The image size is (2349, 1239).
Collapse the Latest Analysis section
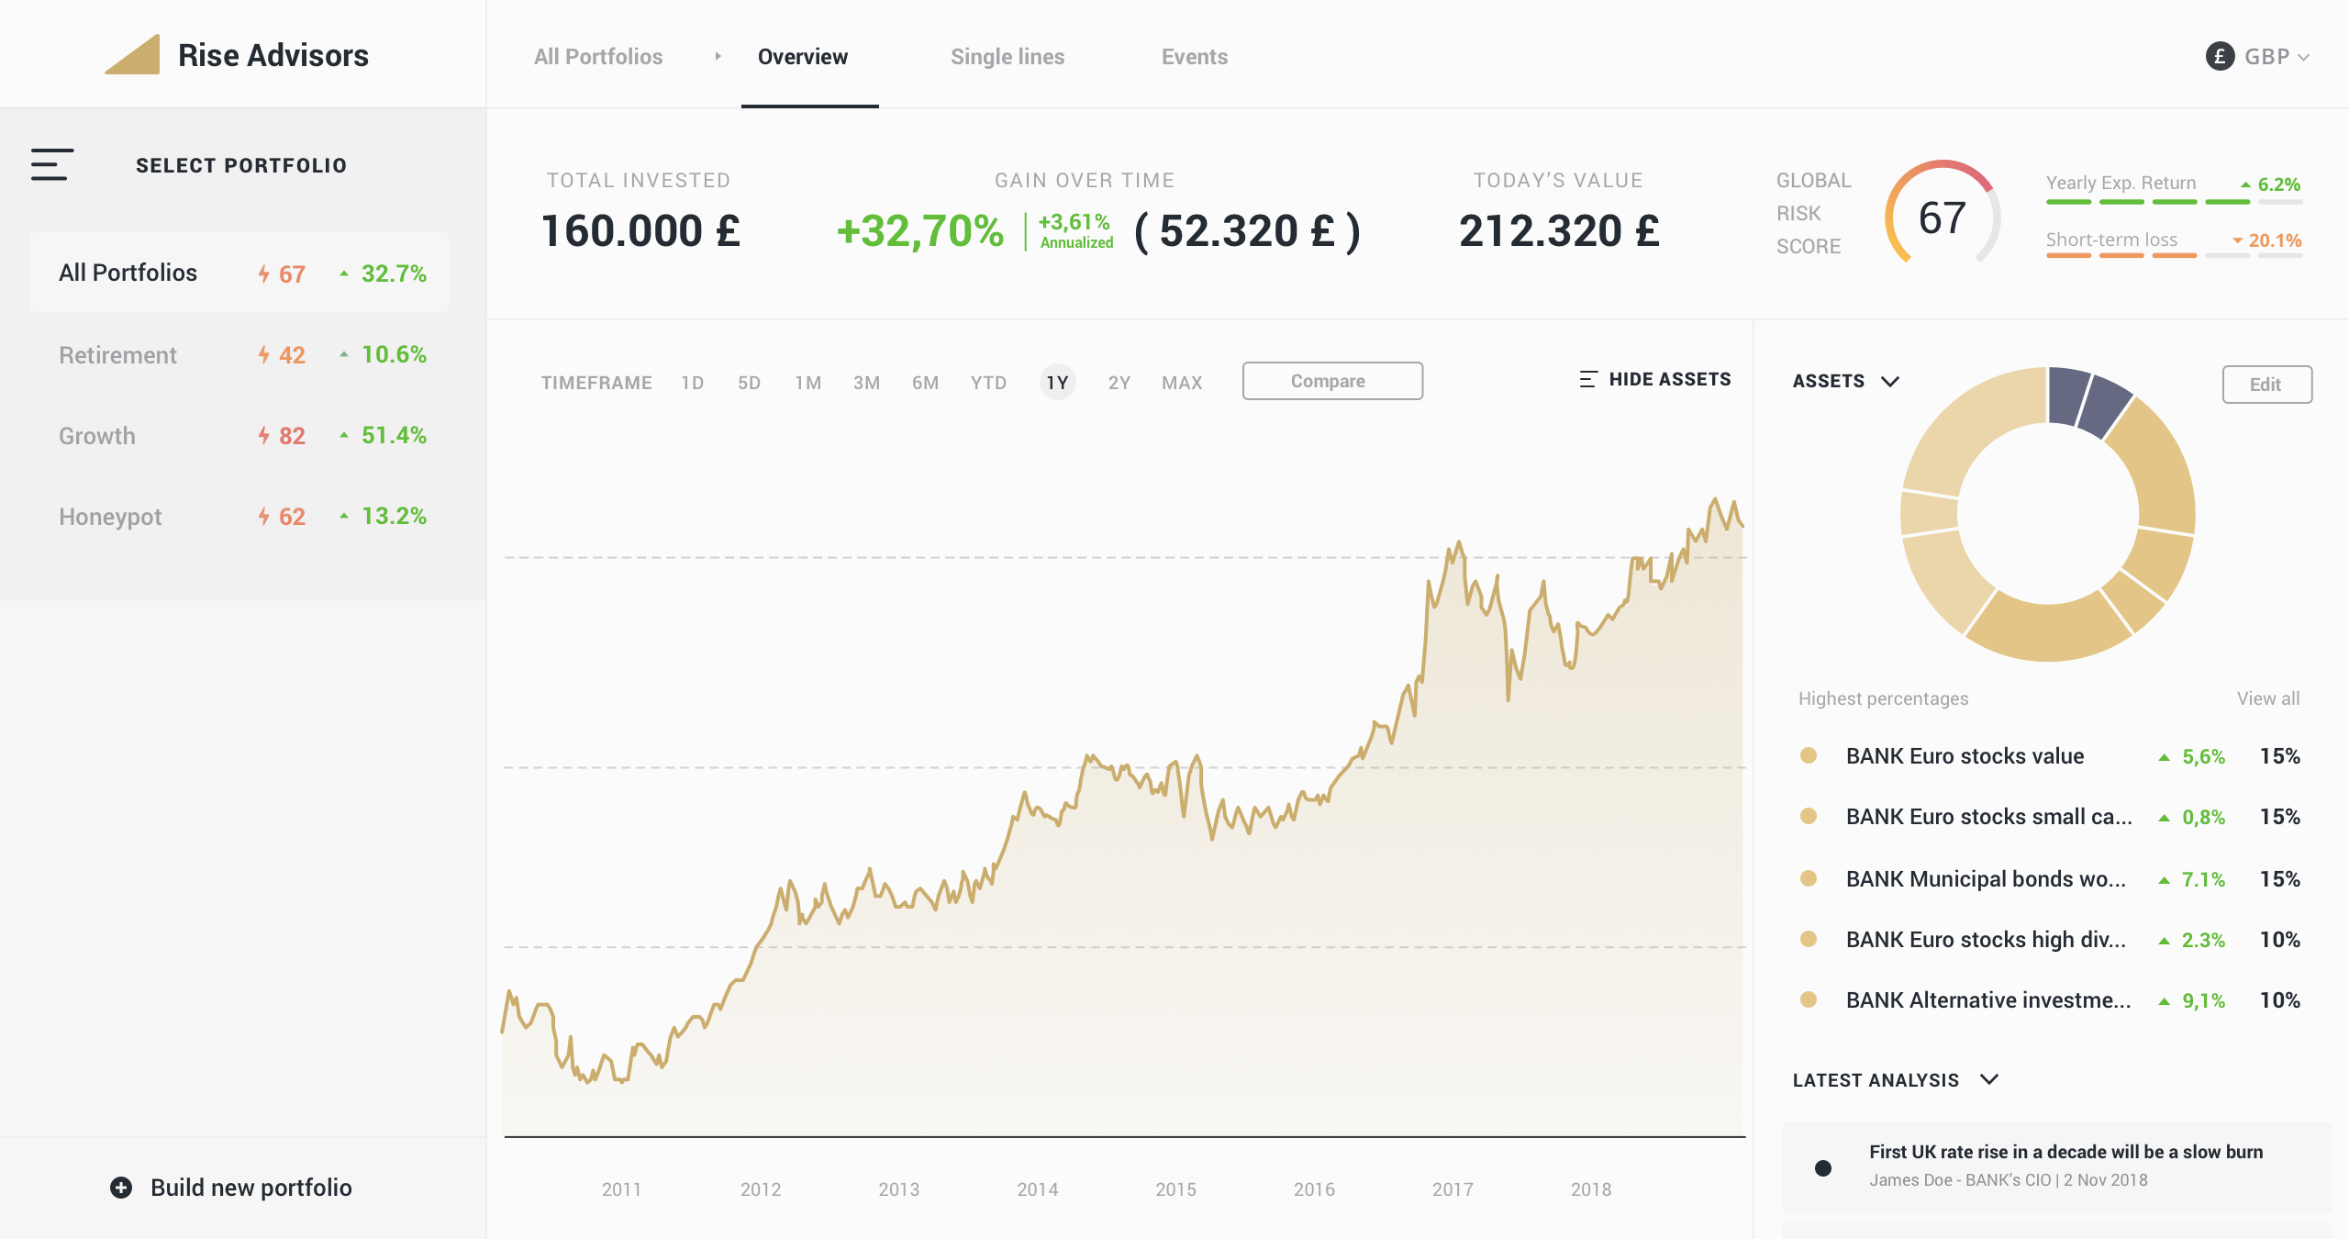tap(1988, 1079)
